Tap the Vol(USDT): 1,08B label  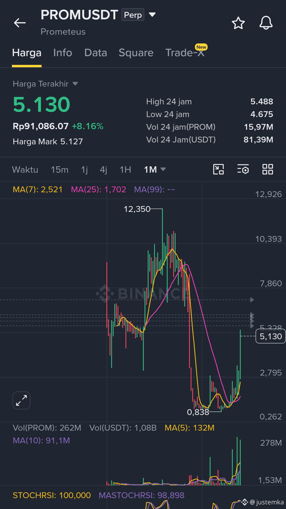123,428
